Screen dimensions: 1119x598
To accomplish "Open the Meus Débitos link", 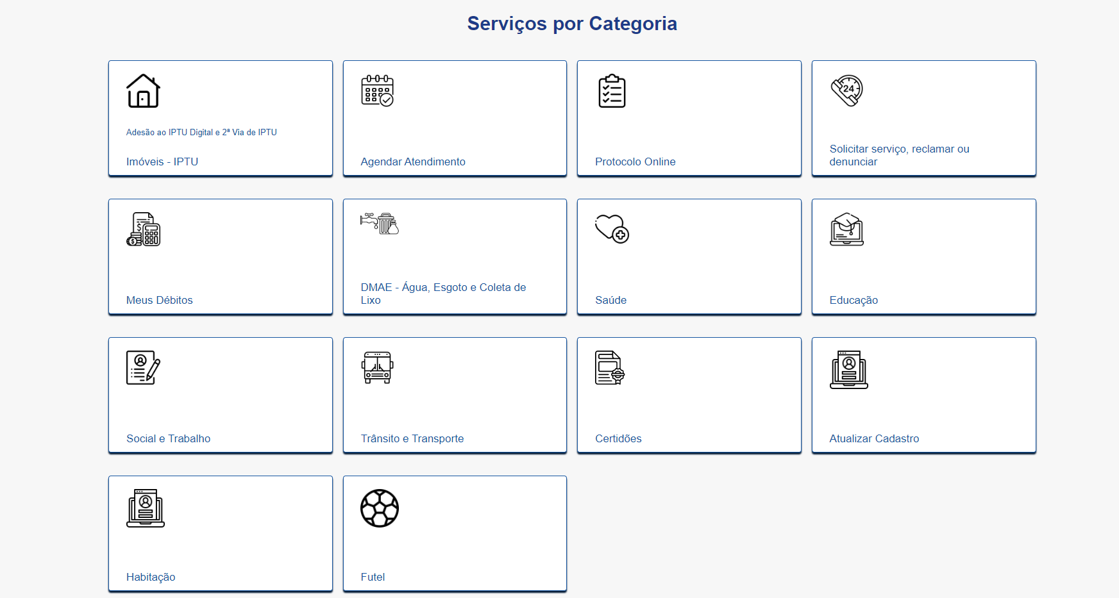I will tap(160, 300).
